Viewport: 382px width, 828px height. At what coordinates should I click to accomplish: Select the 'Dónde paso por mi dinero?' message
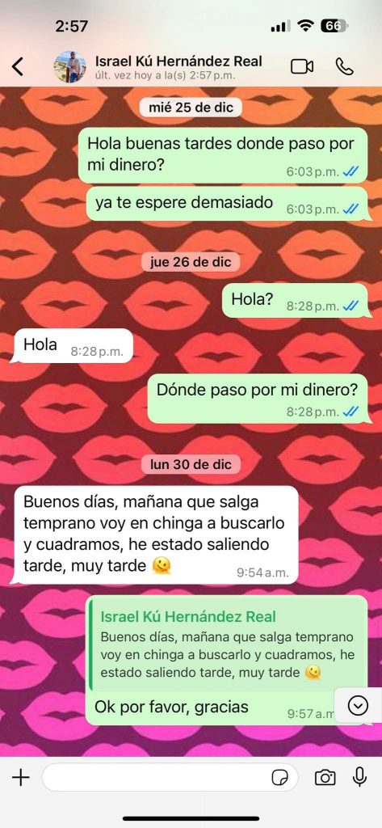pos(257,399)
